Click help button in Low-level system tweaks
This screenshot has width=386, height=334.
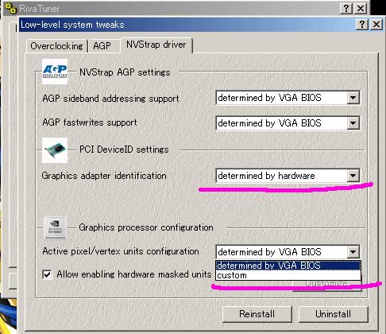pos(362,25)
